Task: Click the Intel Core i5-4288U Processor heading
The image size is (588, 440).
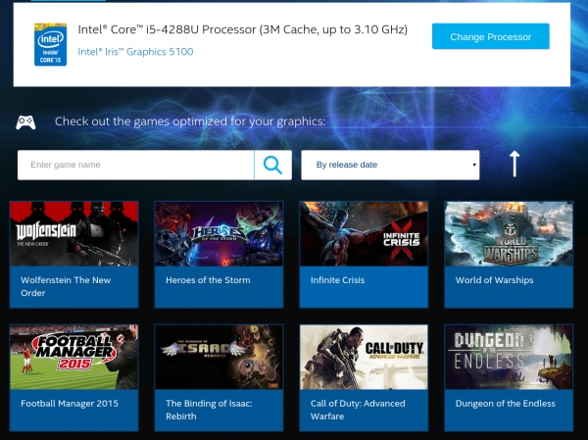Action: [x=243, y=29]
